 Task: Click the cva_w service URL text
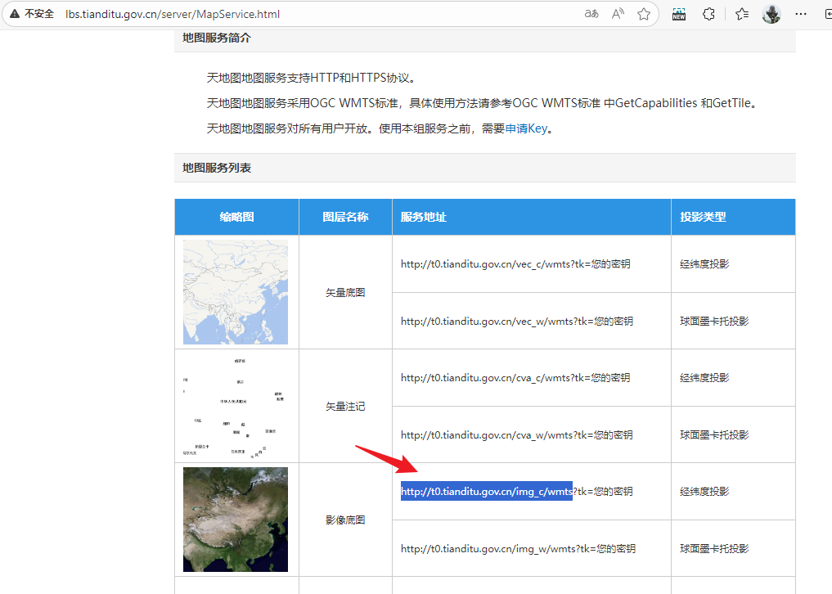click(x=516, y=435)
